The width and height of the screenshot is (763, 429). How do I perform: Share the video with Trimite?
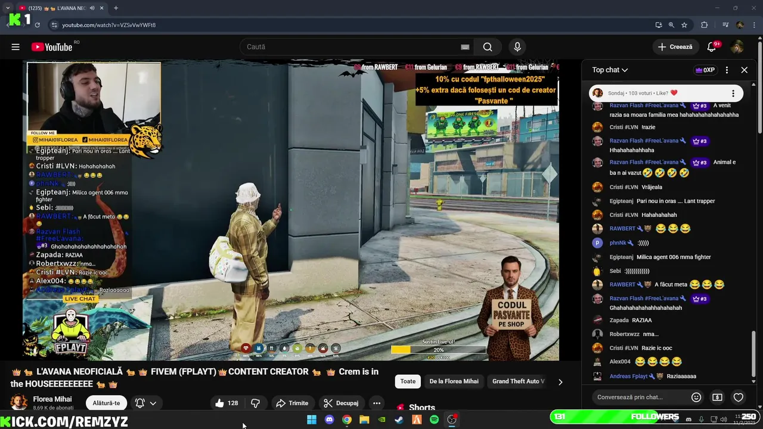[292, 403]
